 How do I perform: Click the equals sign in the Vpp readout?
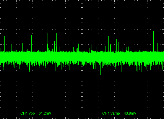click(35, 113)
